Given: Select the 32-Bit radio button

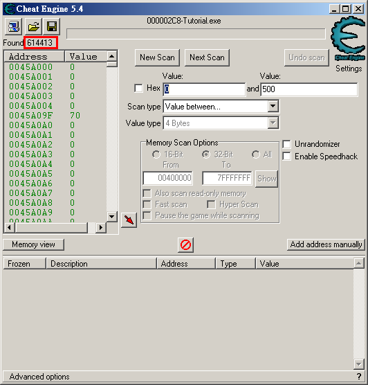Looking at the screenshot, I should tap(206, 154).
